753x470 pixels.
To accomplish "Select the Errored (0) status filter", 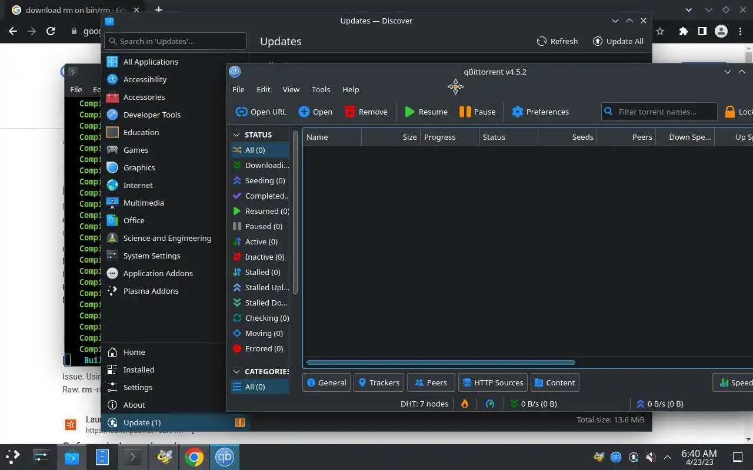I will tap(259, 348).
